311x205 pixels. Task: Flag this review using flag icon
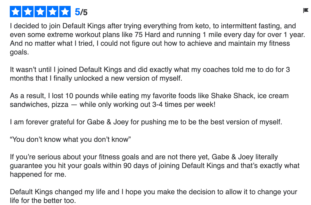(x=306, y=11)
